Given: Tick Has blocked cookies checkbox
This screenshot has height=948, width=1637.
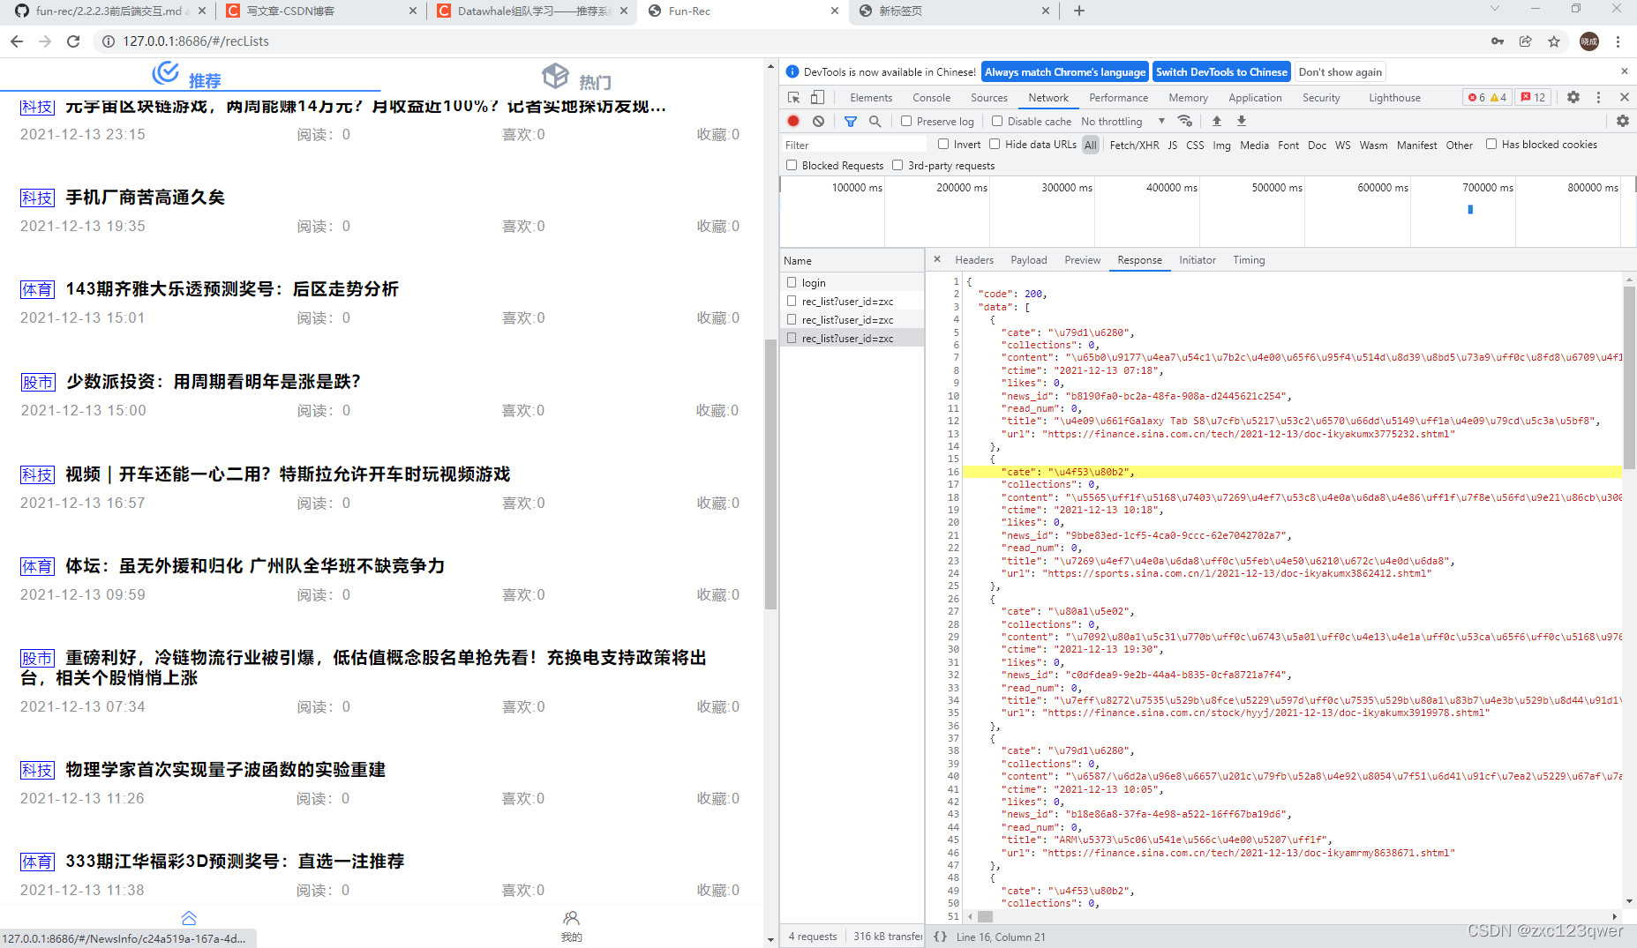Looking at the screenshot, I should click(1491, 144).
